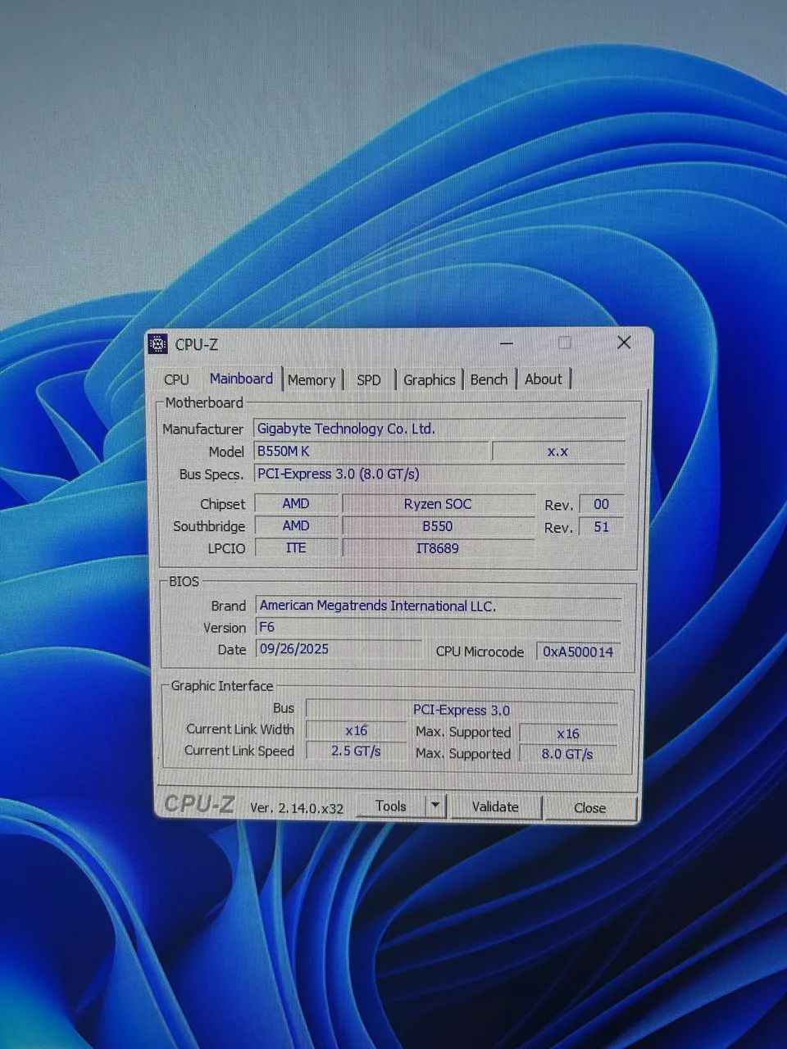Select the Mainboard tab
The image size is (787, 1049).
click(241, 378)
